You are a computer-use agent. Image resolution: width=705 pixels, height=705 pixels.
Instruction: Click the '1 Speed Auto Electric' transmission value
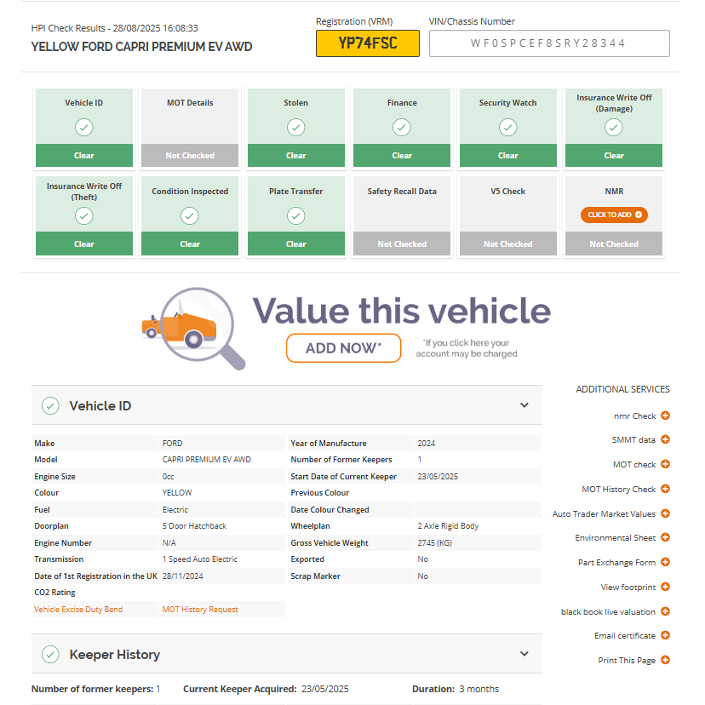pyautogui.click(x=200, y=559)
